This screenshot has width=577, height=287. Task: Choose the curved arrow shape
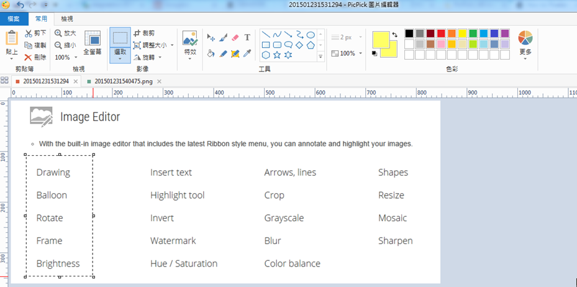click(x=300, y=35)
